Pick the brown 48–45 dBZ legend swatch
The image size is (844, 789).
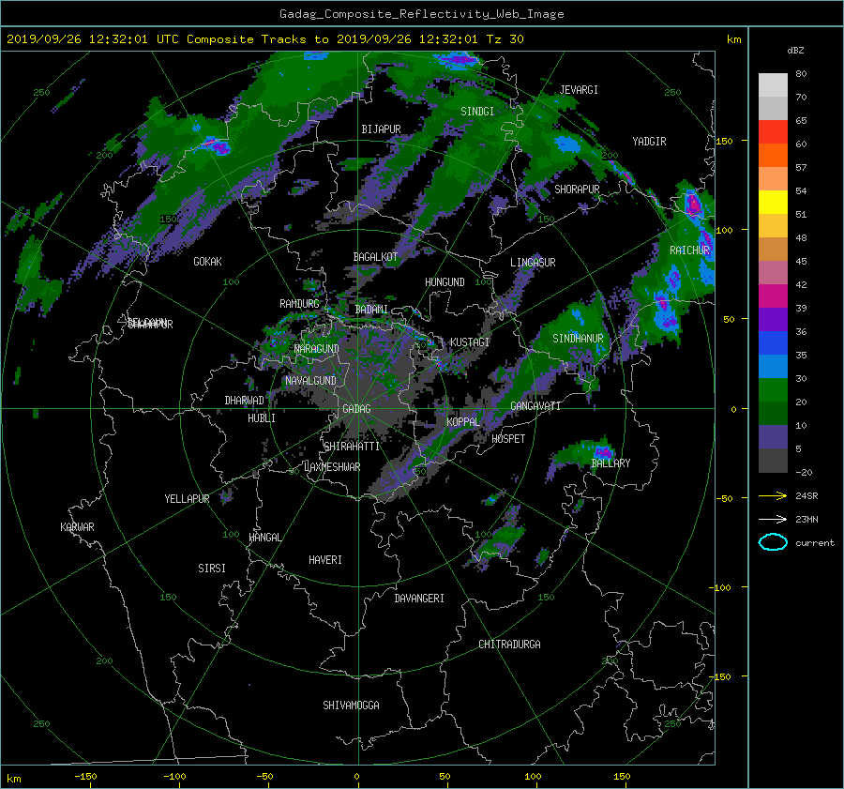(x=773, y=249)
